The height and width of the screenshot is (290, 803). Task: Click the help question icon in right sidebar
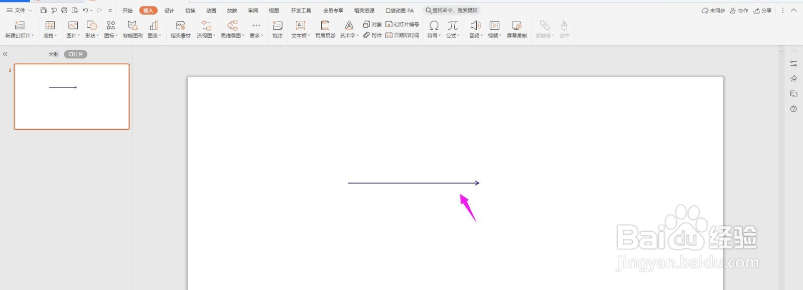(793, 109)
